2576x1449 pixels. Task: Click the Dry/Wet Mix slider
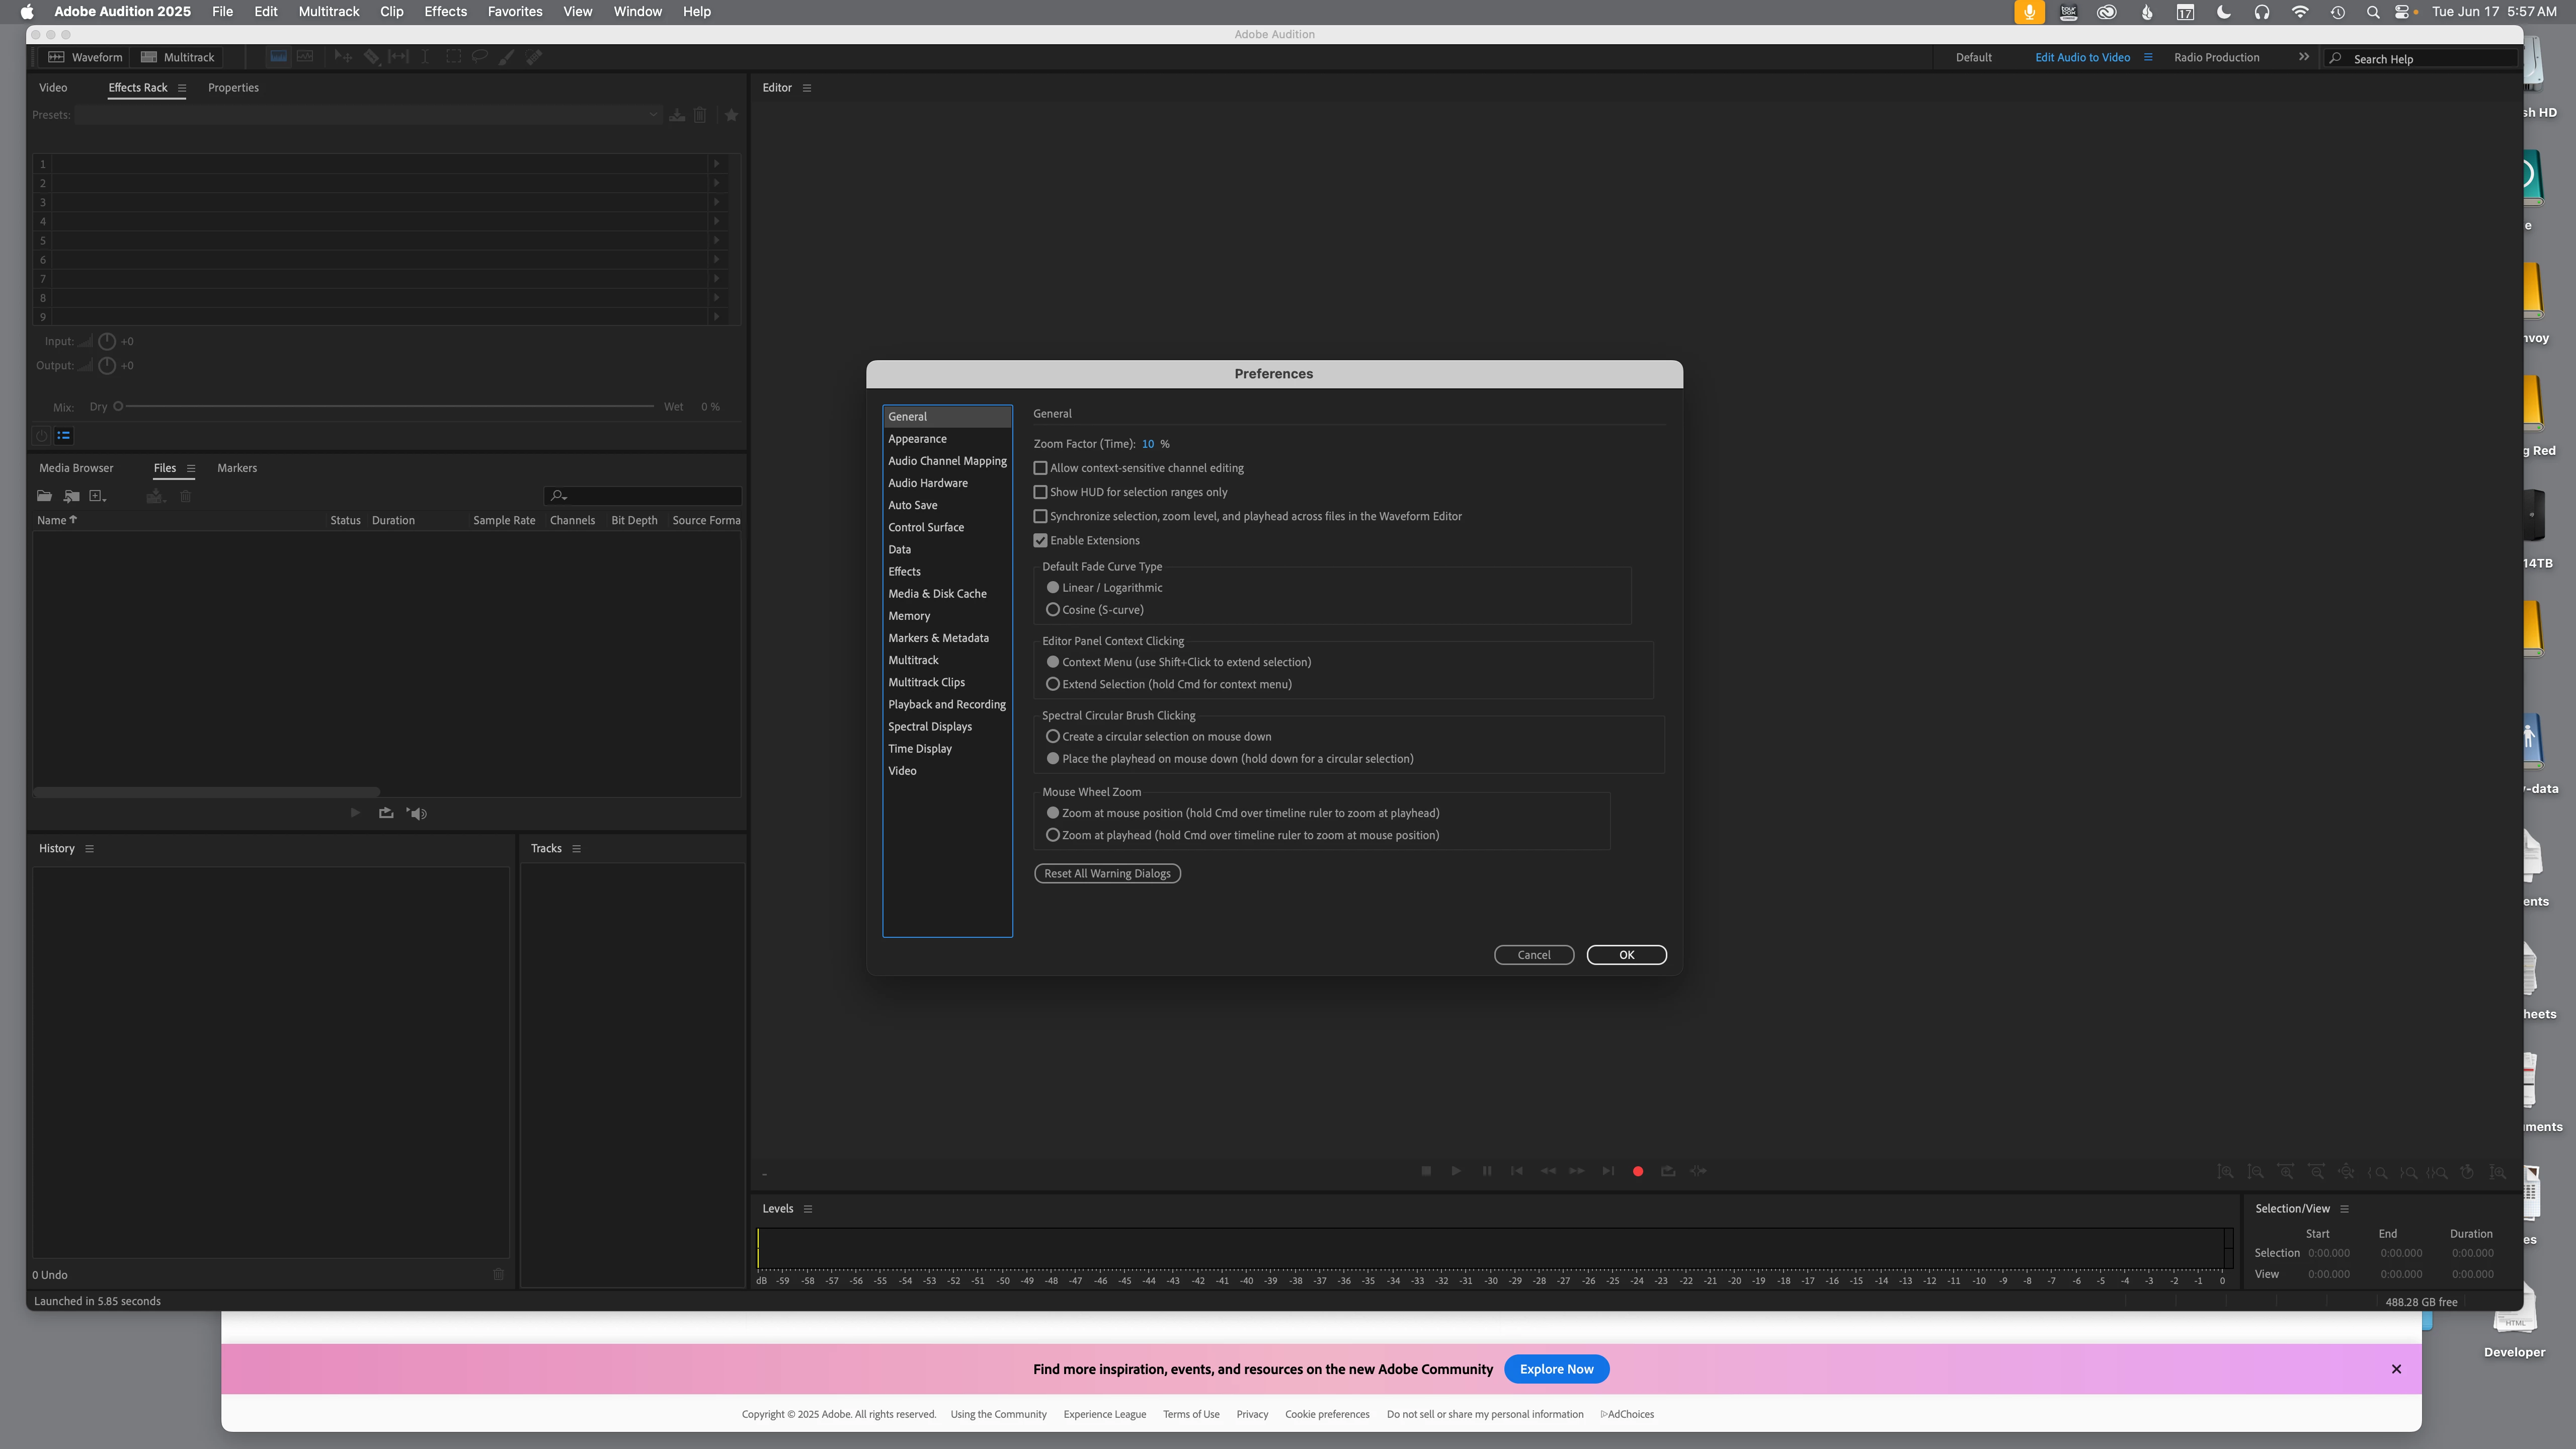pyautogui.click(x=385, y=407)
